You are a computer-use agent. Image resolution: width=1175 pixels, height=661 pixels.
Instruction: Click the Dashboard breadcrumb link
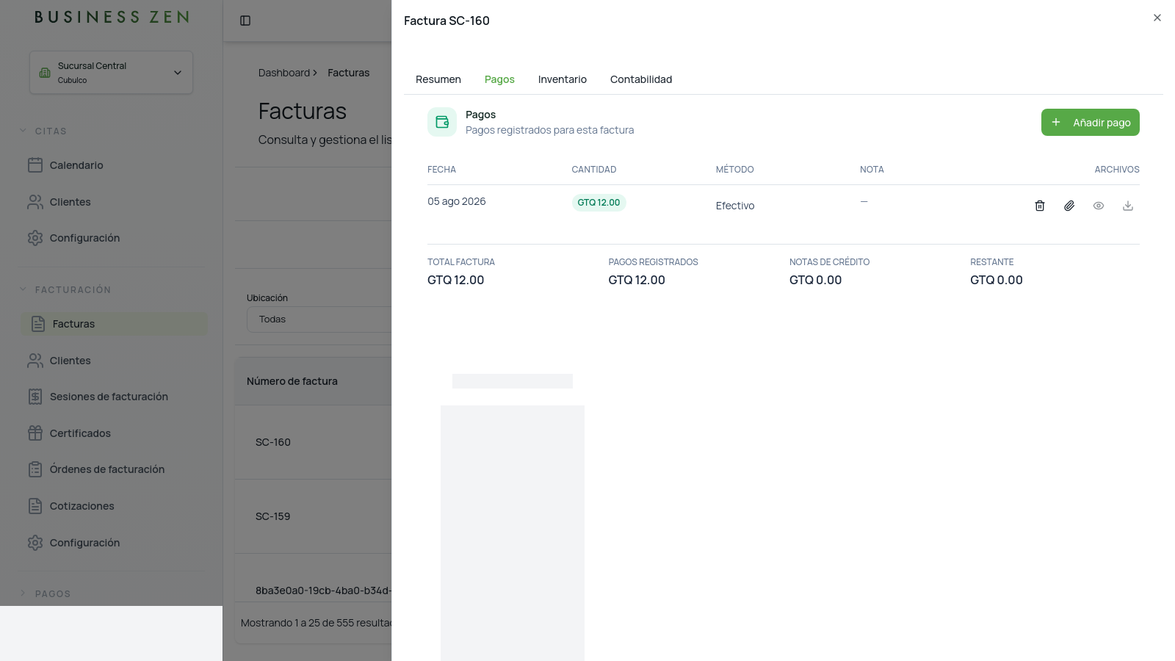point(284,73)
